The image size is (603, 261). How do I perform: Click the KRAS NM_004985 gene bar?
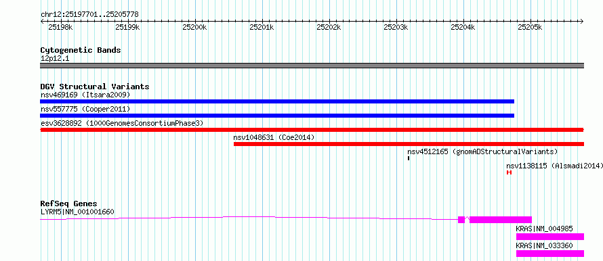[550, 237]
